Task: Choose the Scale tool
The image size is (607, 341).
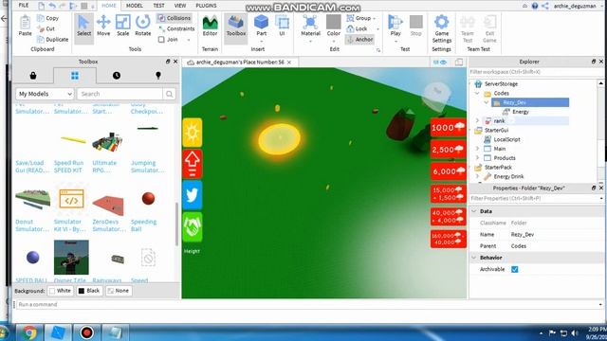Action: (122, 26)
